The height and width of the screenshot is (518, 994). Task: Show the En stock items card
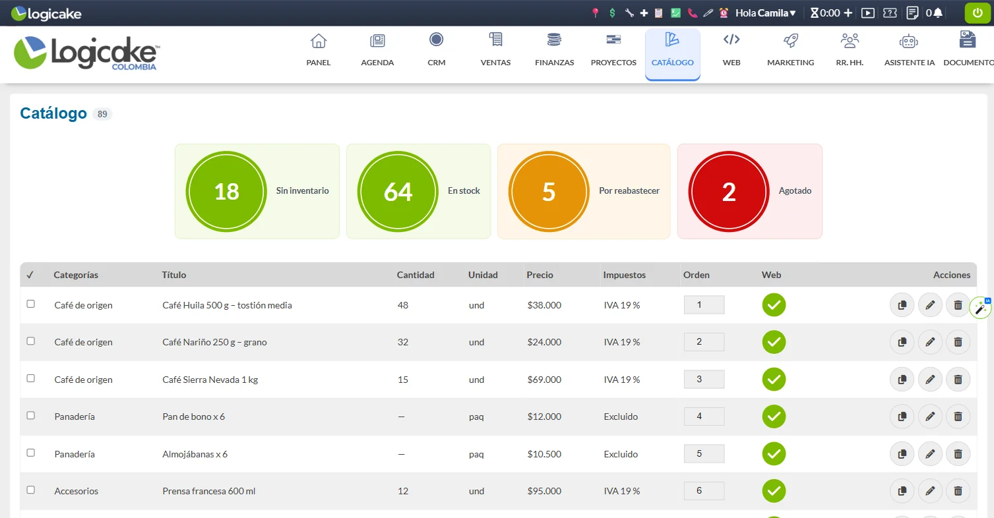click(419, 191)
